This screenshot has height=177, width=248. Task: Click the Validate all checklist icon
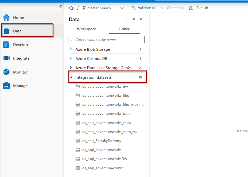pyautogui.click(x=133, y=8)
